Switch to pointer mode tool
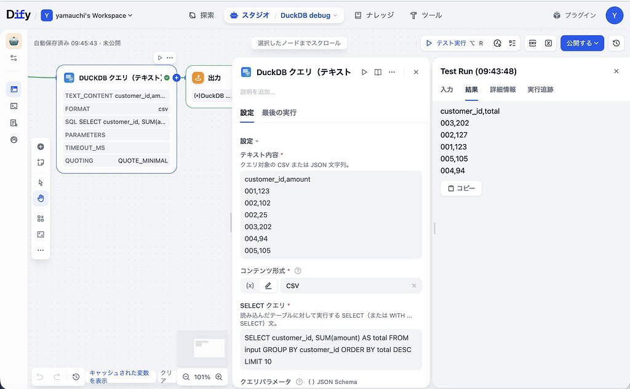The height and width of the screenshot is (389, 630). pyautogui.click(x=41, y=182)
